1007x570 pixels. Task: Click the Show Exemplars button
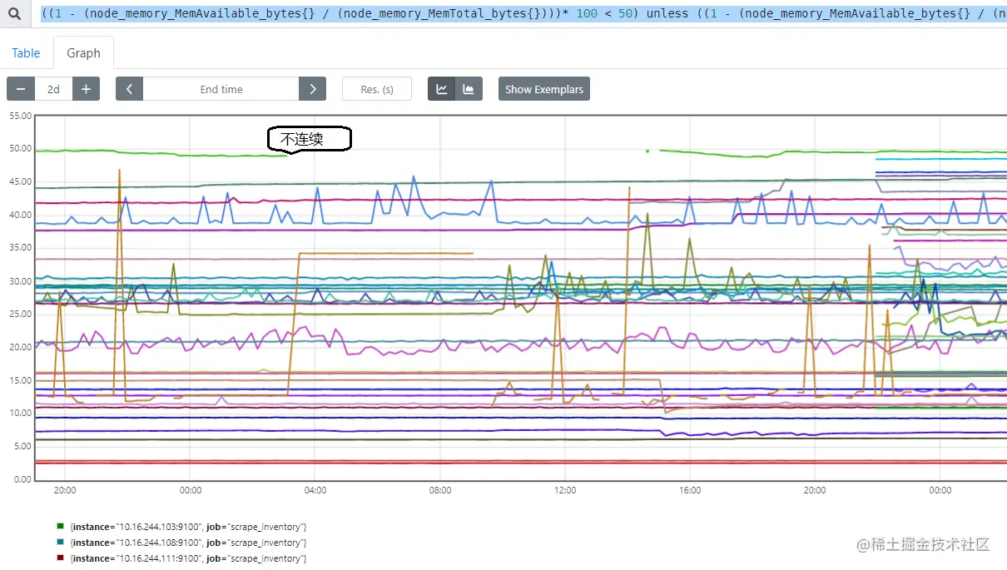[x=544, y=89]
